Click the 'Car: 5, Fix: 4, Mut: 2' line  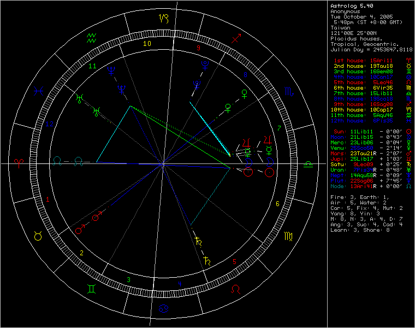[x=366, y=208]
